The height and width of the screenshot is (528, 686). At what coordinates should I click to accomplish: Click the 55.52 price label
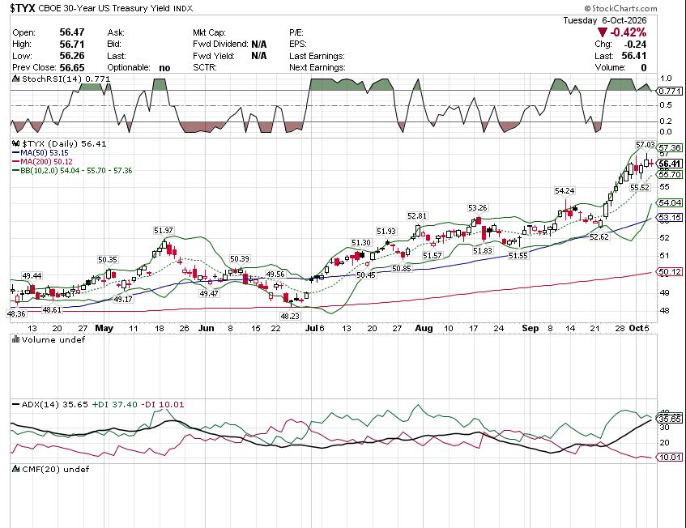point(640,187)
